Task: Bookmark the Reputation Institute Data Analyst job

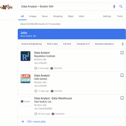Action: 122,53
